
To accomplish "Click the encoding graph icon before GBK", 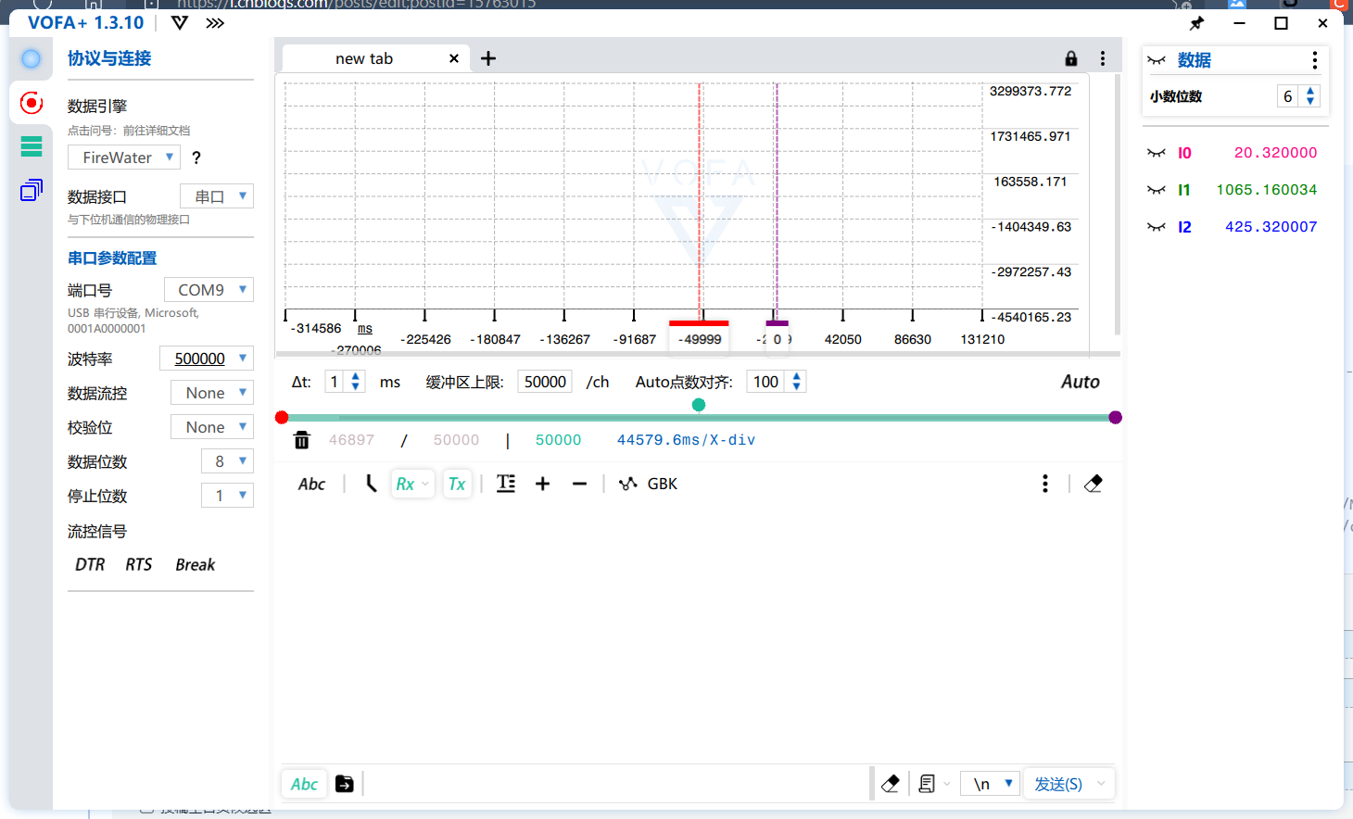I will point(628,484).
